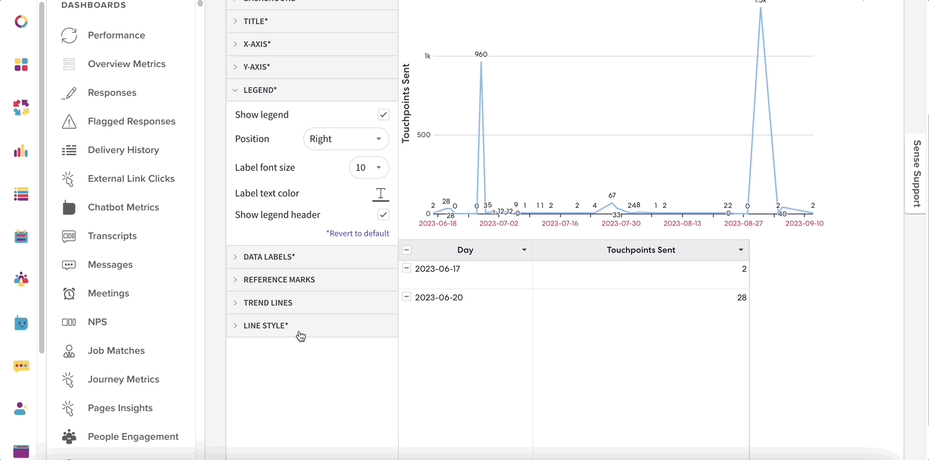Click the 2023-07-02 x-axis label

pos(499,223)
